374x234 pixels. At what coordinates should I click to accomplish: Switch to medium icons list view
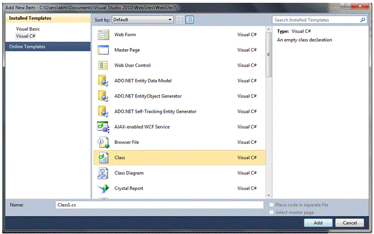(x=190, y=20)
